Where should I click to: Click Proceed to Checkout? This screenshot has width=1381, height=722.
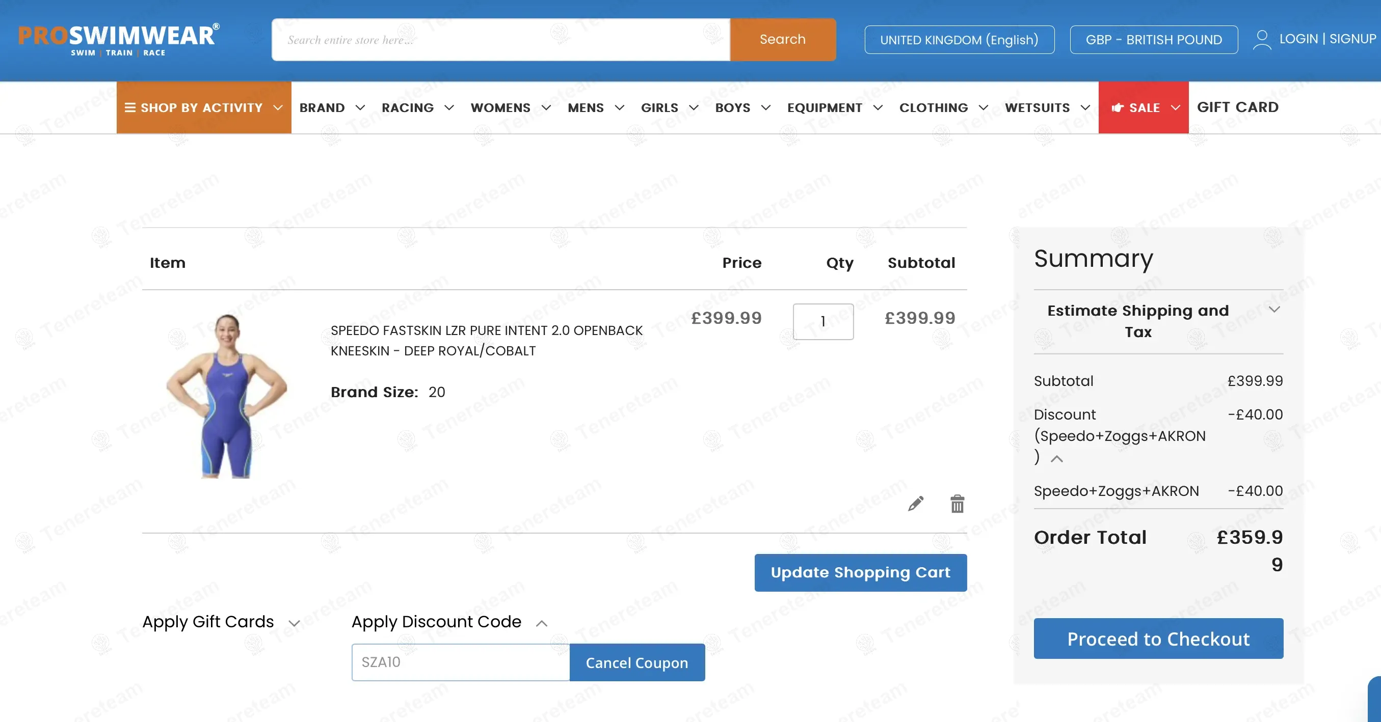click(x=1158, y=638)
